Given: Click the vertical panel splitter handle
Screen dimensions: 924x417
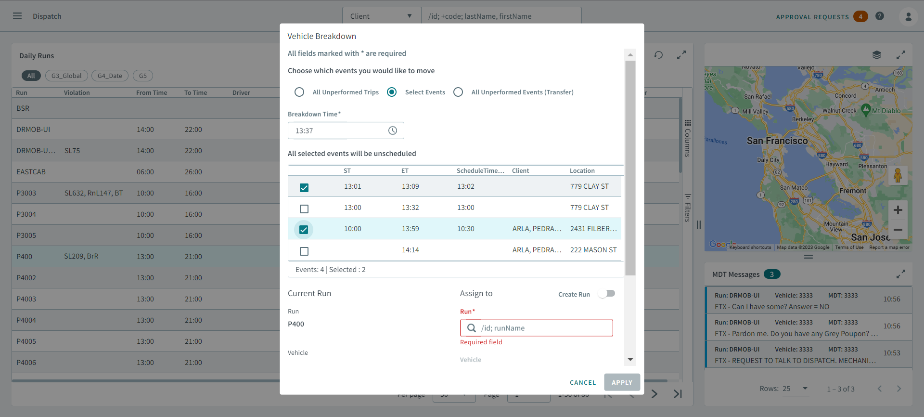Looking at the screenshot, I should (x=699, y=225).
